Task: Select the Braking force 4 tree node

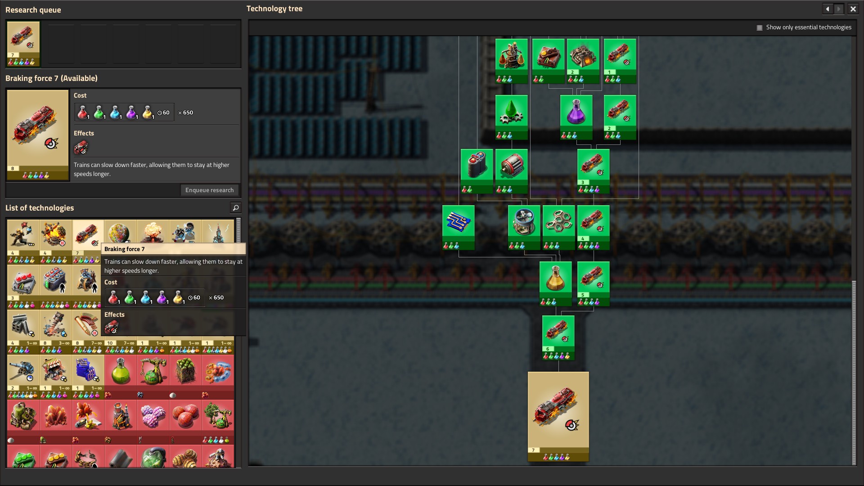Action: pos(594,228)
